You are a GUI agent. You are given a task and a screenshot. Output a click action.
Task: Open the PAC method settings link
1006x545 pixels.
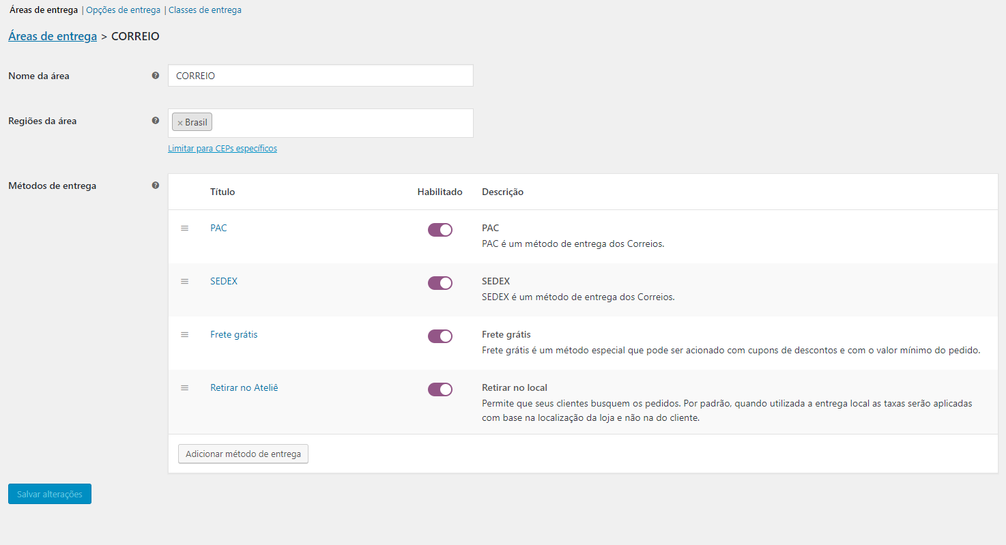pyautogui.click(x=218, y=228)
